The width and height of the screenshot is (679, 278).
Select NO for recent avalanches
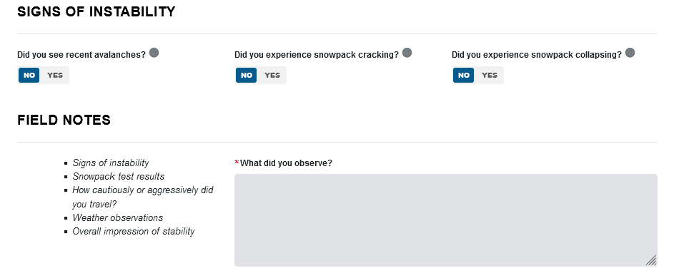(x=29, y=75)
